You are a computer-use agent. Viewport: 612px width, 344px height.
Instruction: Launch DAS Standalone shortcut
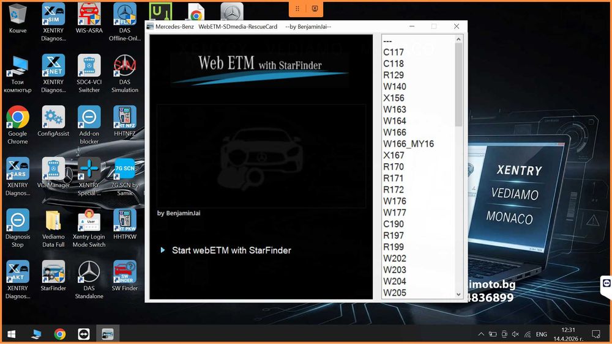click(89, 280)
